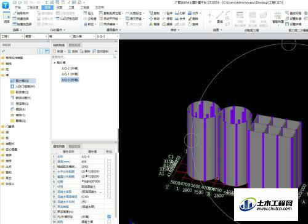Switch to the 图层管理 tab
This screenshot has width=308, height=224.
click(75, 146)
